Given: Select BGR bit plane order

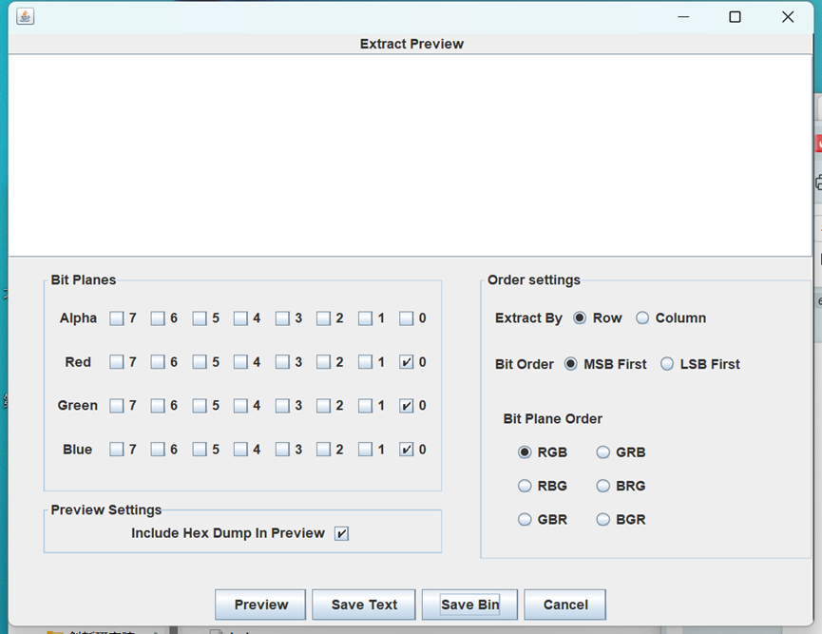Looking at the screenshot, I should [x=602, y=519].
